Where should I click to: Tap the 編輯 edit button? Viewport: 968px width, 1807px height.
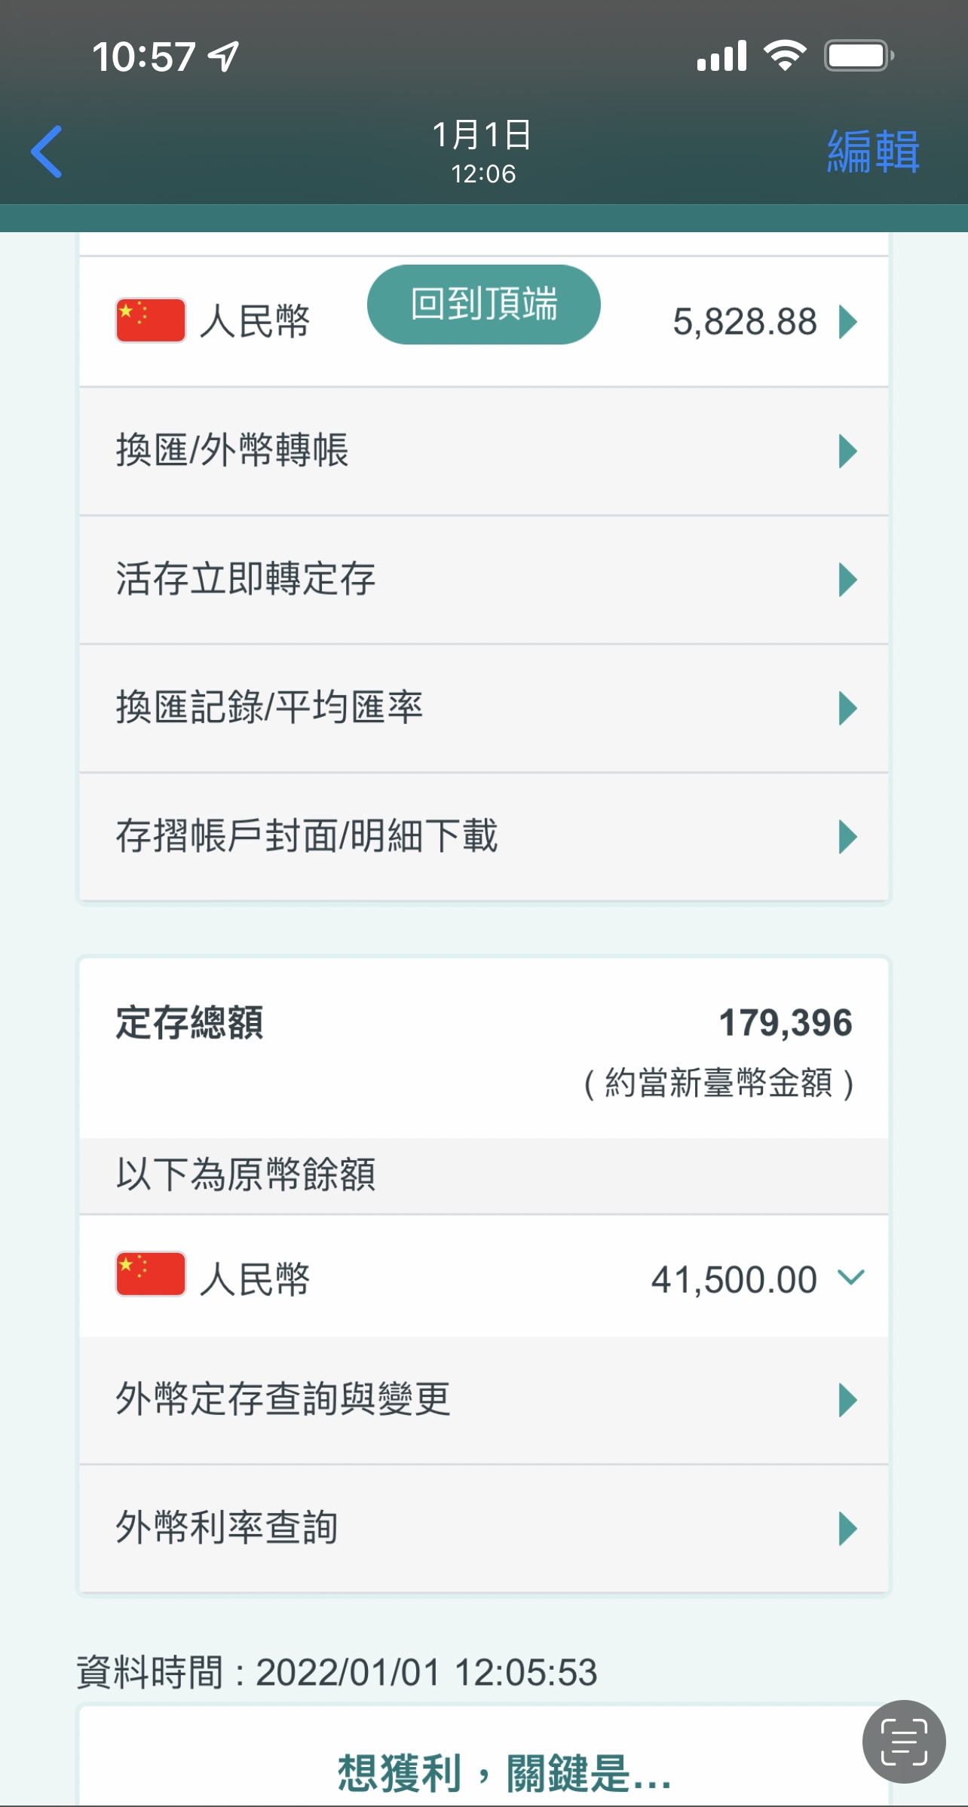pyautogui.click(x=872, y=152)
